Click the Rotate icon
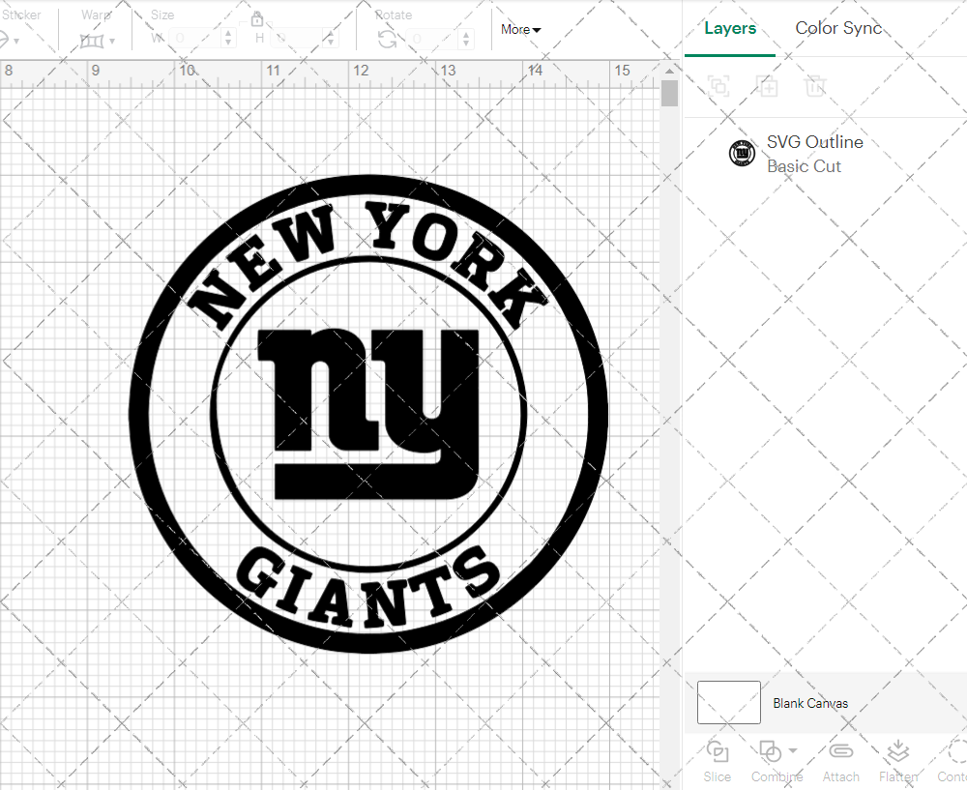Viewport: 967px width, 790px height. 387,40
